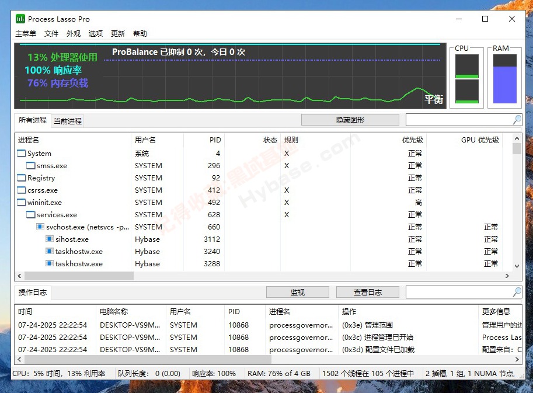Sort by the PID column in process list

tap(204, 140)
